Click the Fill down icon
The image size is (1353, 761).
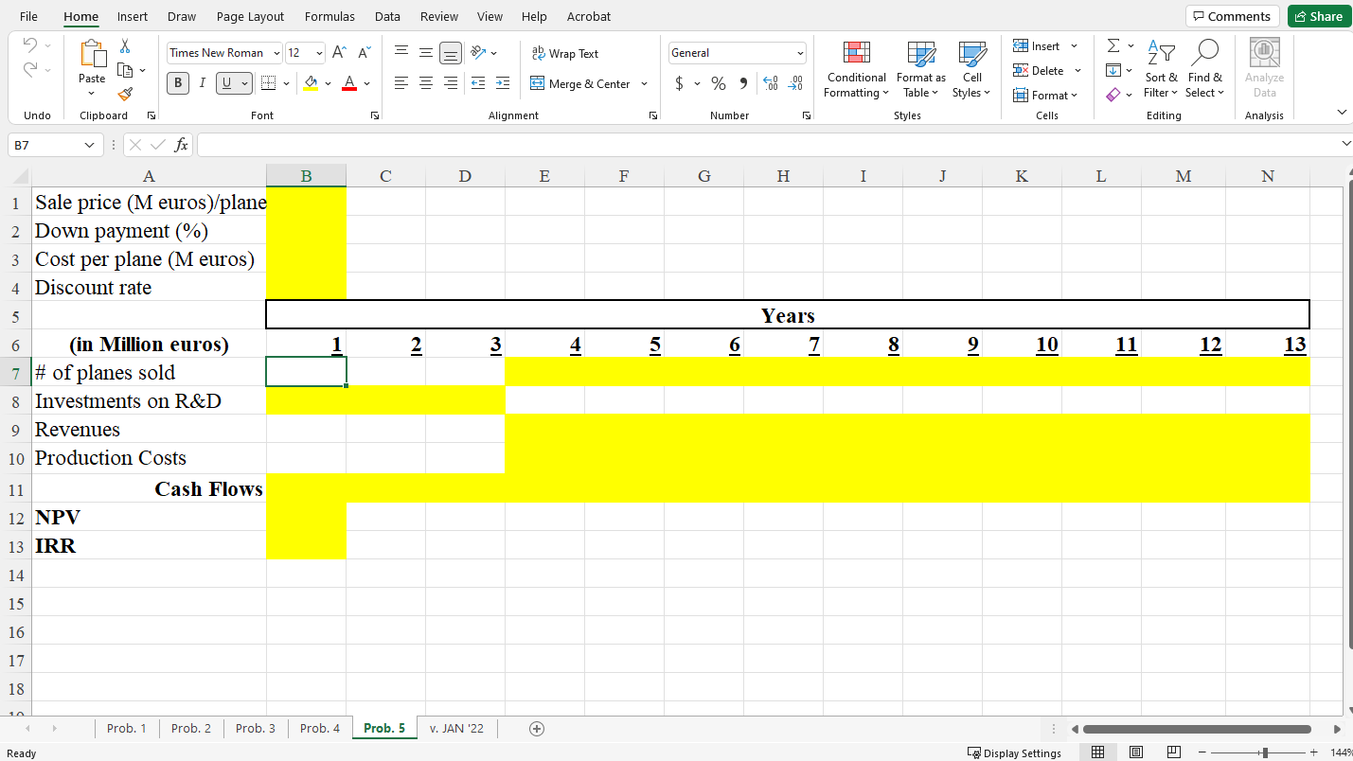pos(1114,70)
